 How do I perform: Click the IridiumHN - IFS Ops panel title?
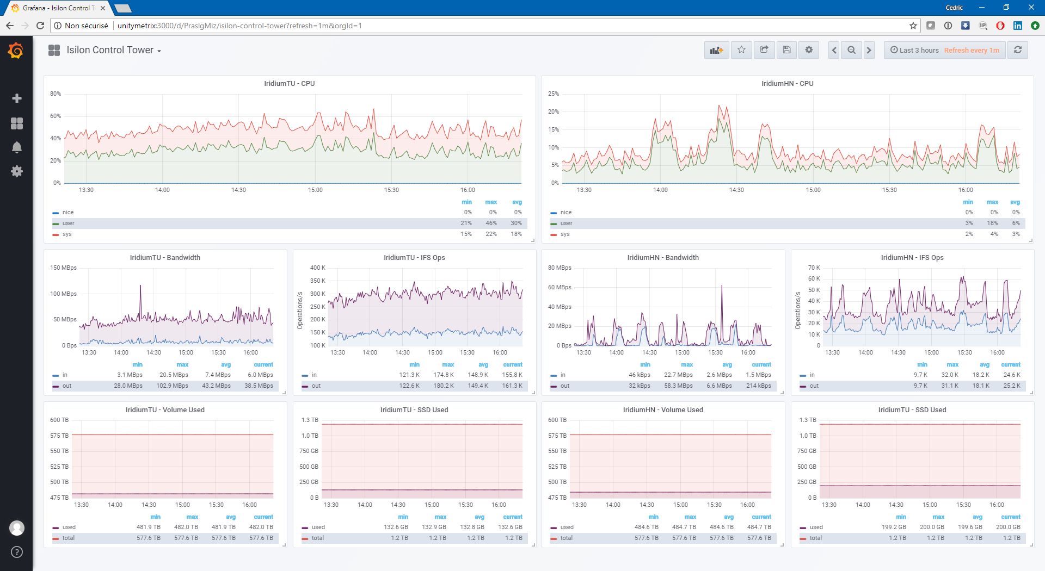(912, 258)
